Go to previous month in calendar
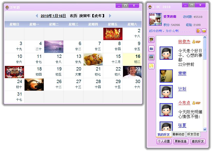 click(x=37, y=16)
